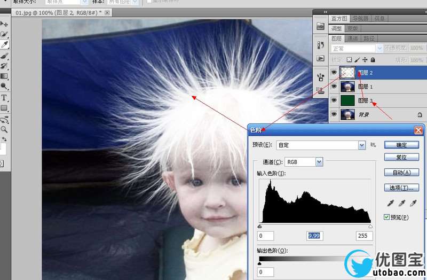The image size is (427, 280).
Task: Open the 取样大小 sample size dropdown
Action: 66,2
